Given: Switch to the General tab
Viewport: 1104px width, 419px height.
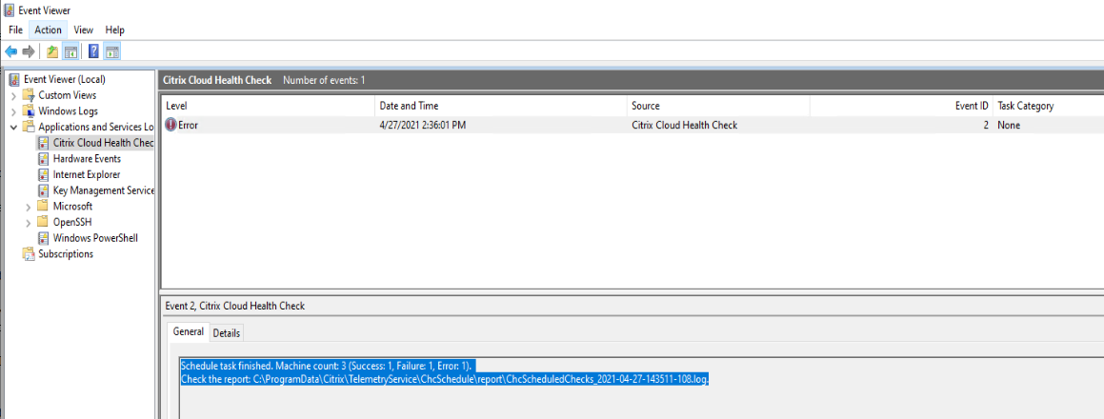Looking at the screenshot, I should coord(189,331).
